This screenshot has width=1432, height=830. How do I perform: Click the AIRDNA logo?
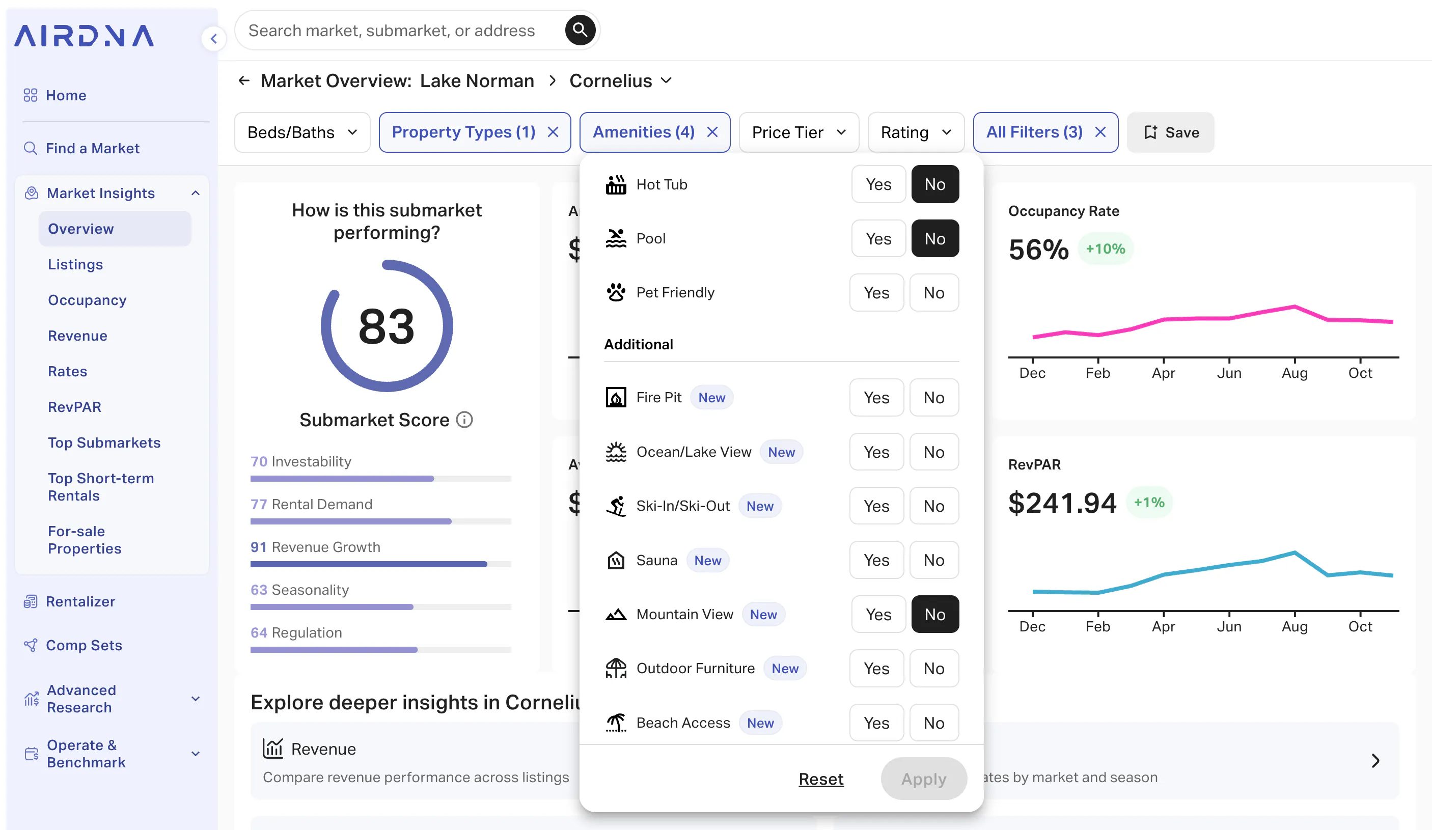point(84,36)
